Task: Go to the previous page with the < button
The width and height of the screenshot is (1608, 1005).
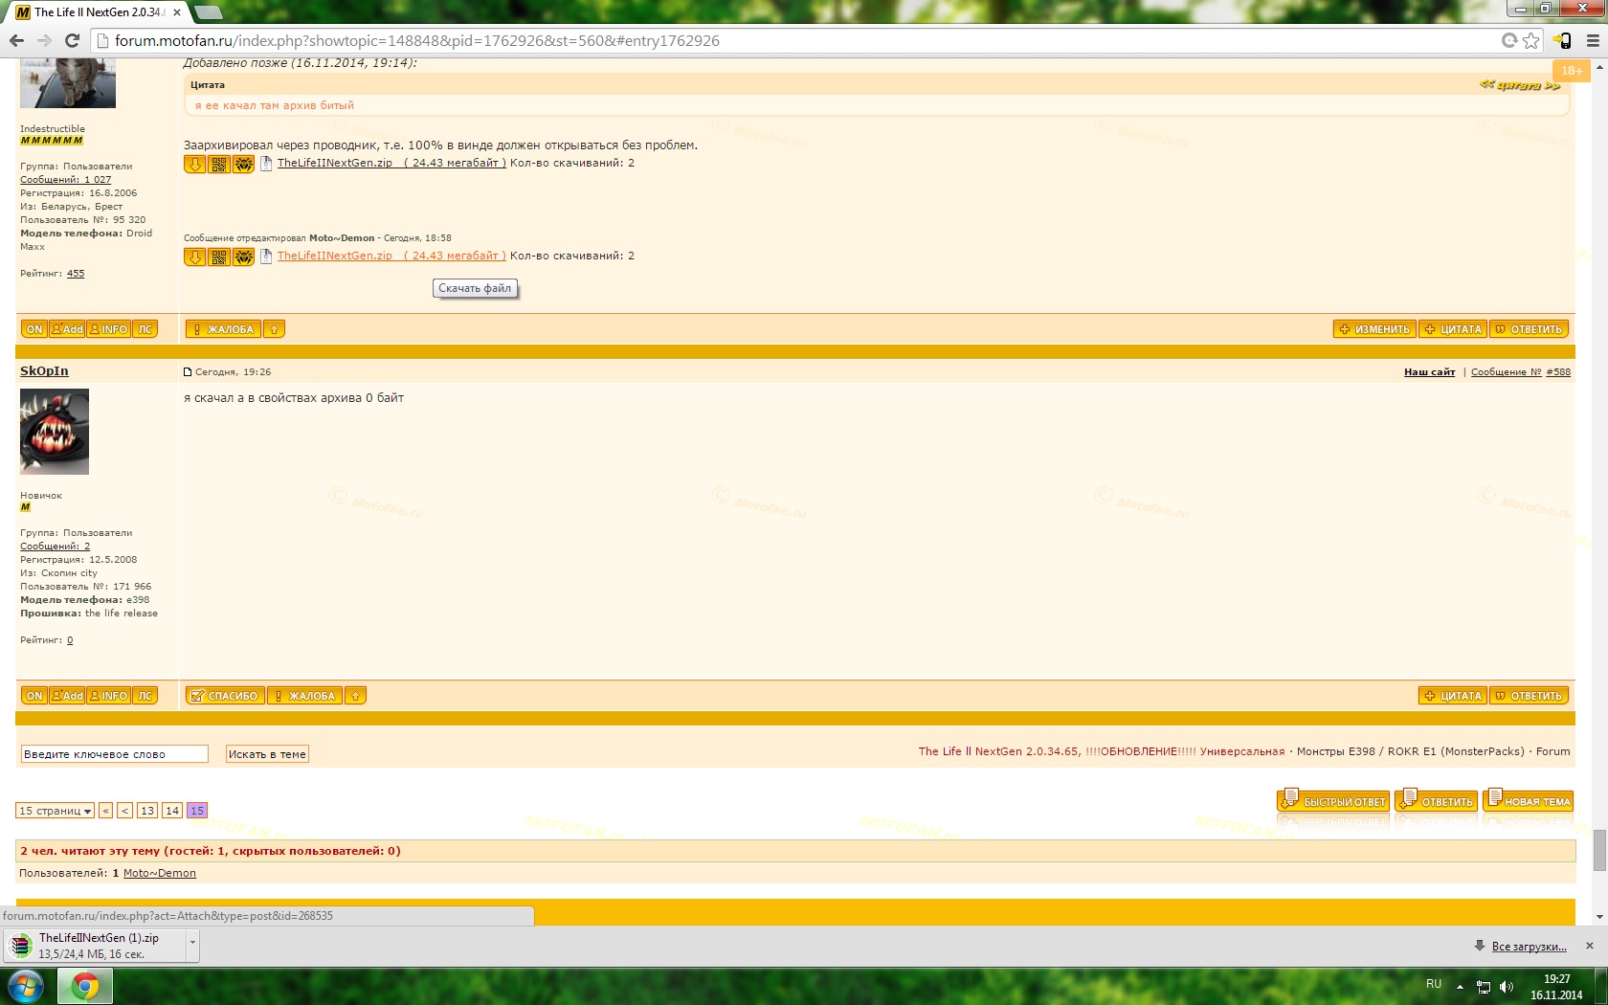Action: (x=125, y=811)
